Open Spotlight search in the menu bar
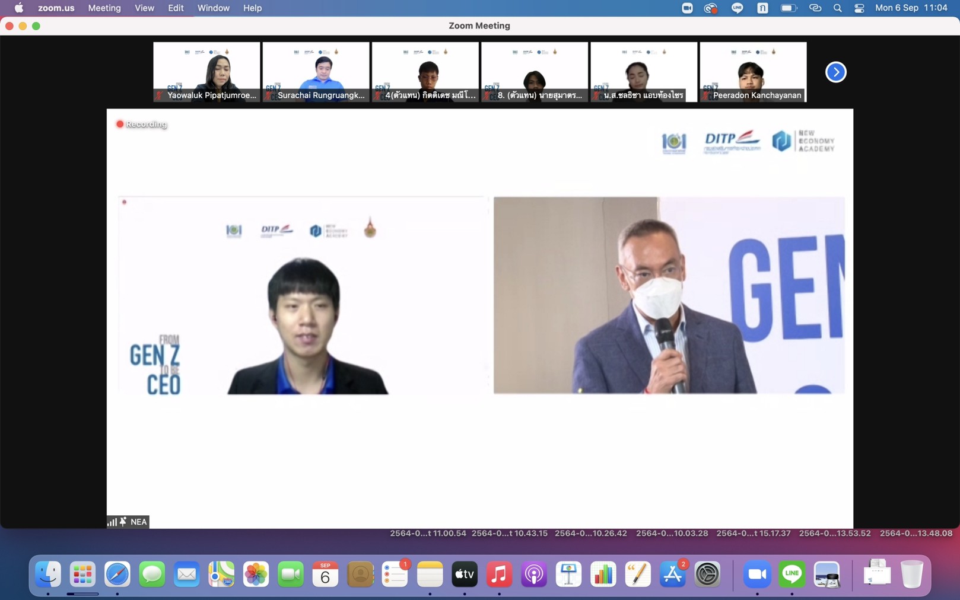This screenshot has width=960, height=600. [x=837, y=8]
